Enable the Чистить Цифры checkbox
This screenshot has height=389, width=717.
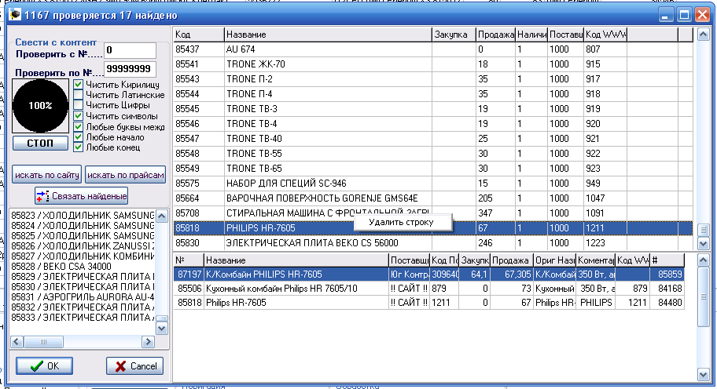(x=79, y=105)
